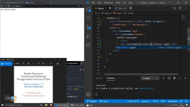This screenshot has width=190, height=107.
Task: Click the Open Changes icon in editor toolbar
Action: (x=175, y=8)
